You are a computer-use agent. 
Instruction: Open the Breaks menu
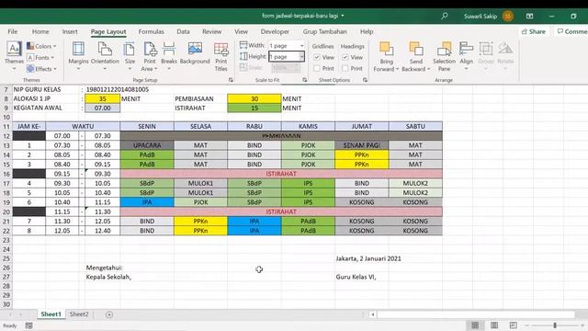[x=169, y=56]
